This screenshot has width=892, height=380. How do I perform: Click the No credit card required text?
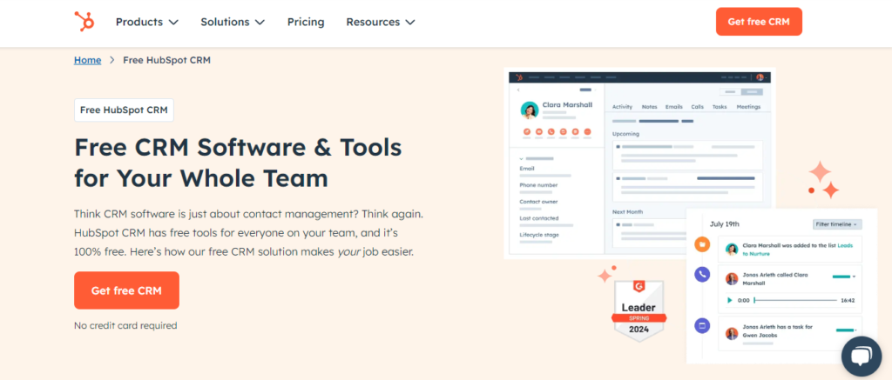point(125,325)
